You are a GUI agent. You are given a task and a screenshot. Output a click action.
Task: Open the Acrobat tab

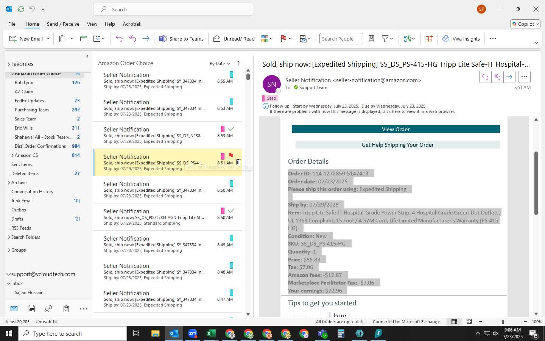coord(132,24)
